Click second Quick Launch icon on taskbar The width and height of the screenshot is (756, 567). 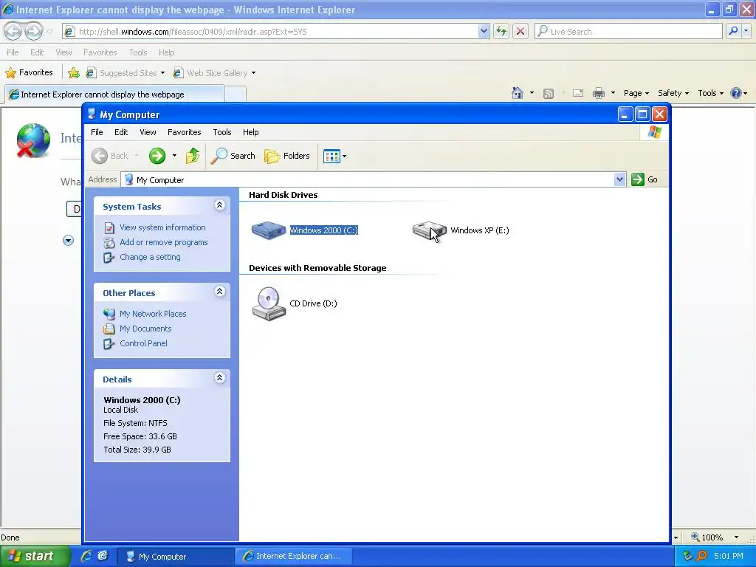coord(103,556)
